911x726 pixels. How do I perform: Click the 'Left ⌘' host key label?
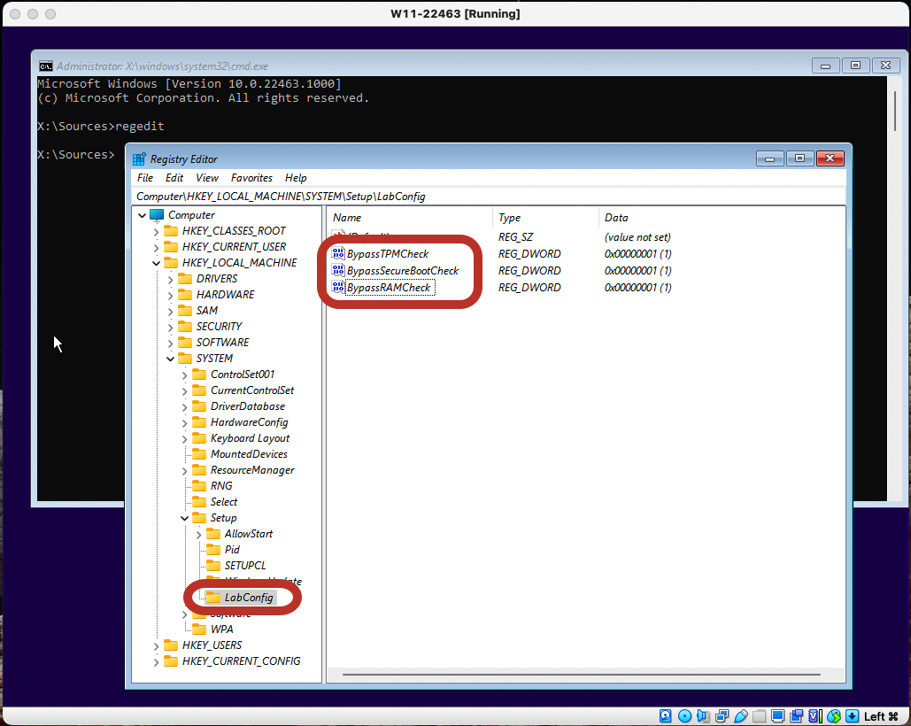tap(881, 716)
